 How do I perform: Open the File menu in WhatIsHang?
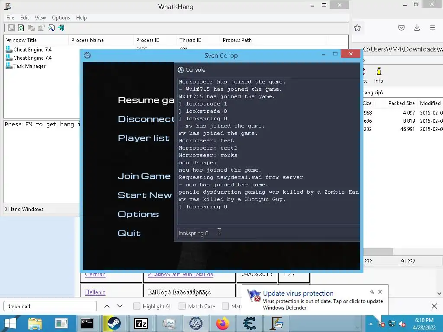click(10, 17)
